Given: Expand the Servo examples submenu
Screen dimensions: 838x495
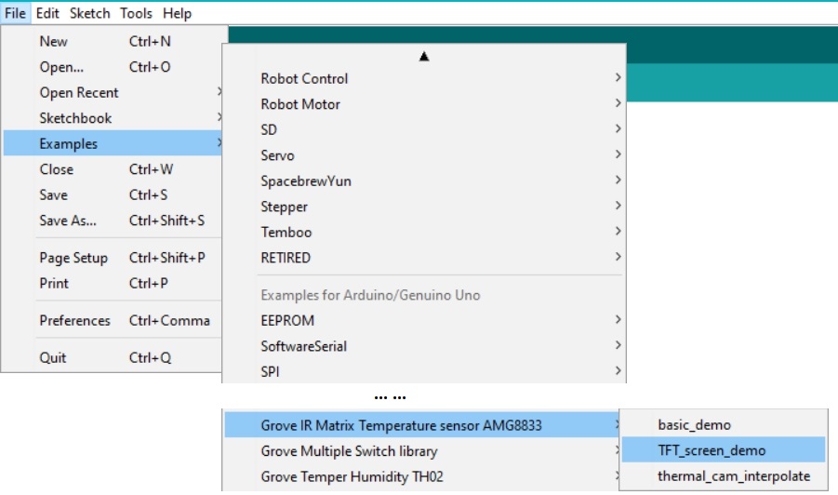Looking at the screenshot, I should pyautogui.click(x=424, y=155).
